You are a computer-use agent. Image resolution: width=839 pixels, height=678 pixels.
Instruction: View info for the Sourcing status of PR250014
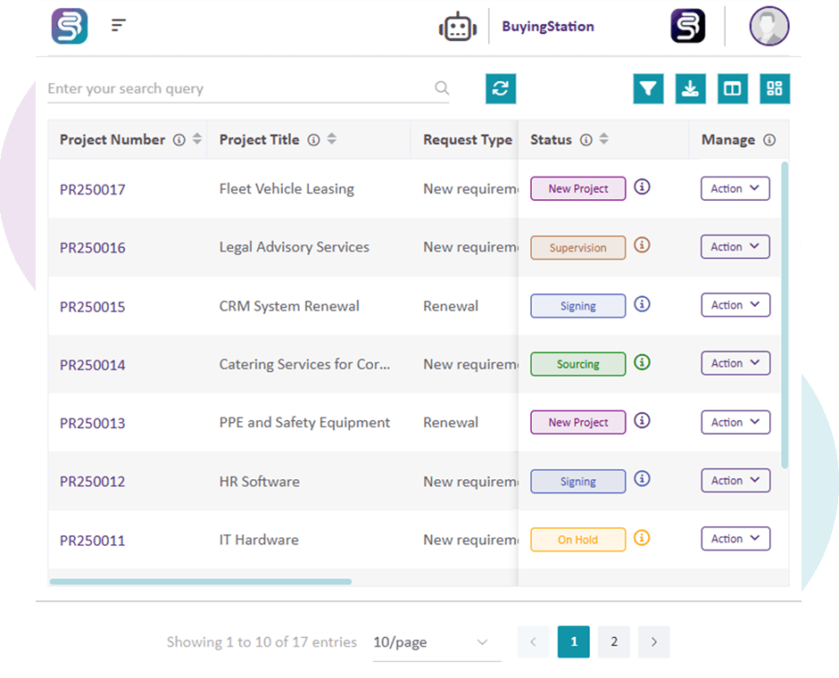[642, 362]
